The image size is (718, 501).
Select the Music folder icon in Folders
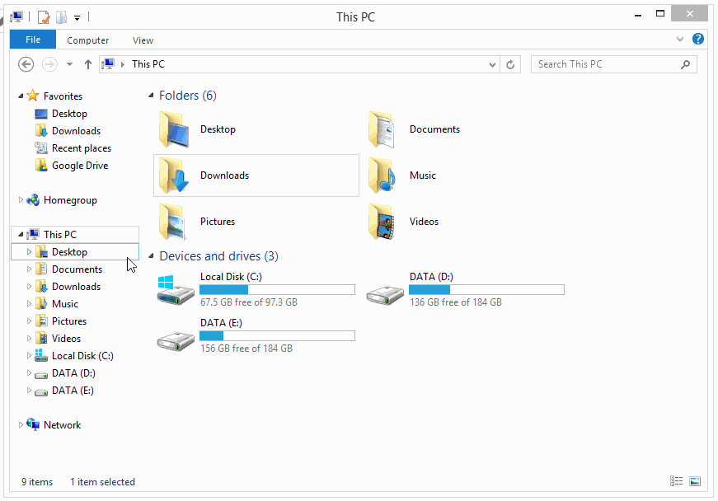coord(382,176)
